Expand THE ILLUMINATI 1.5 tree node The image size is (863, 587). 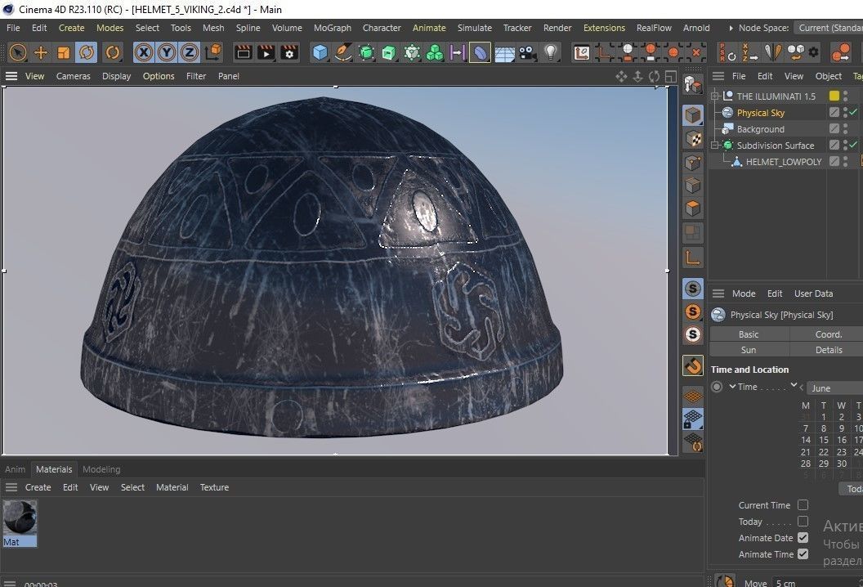715,96
